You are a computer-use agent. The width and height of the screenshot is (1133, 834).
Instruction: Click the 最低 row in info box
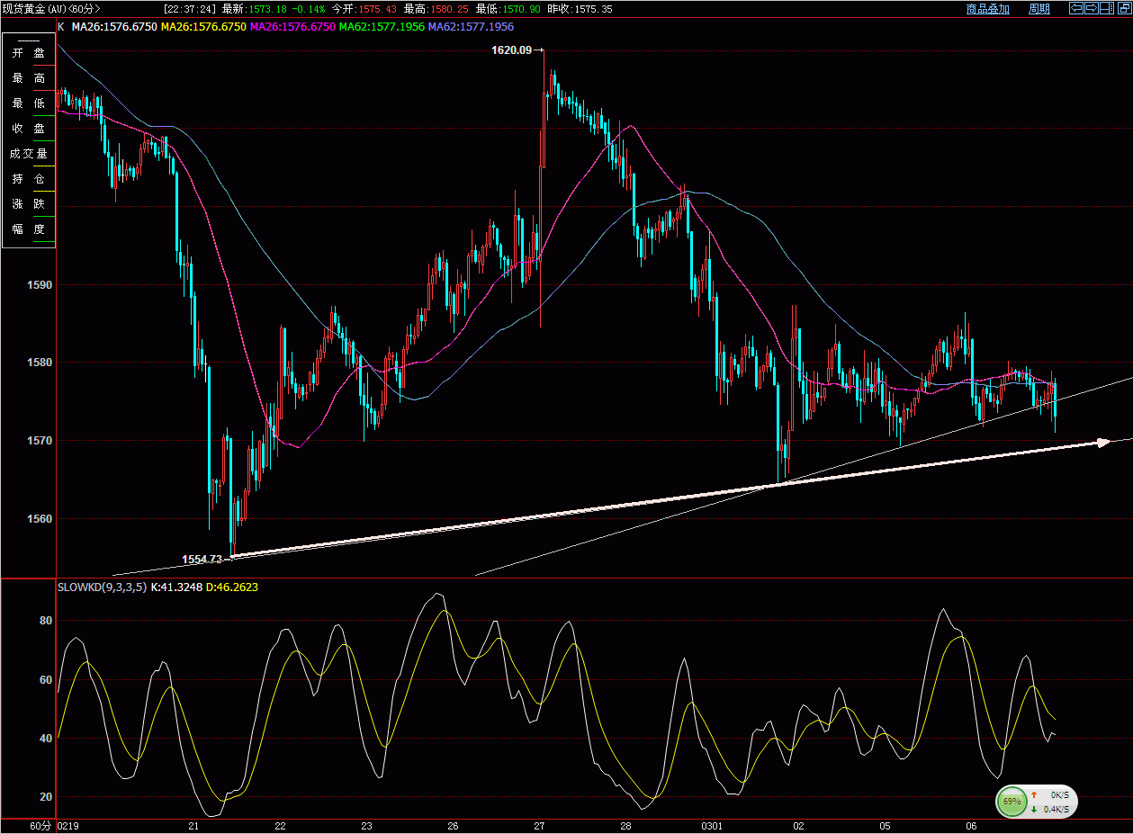click(x=29, y=103)
